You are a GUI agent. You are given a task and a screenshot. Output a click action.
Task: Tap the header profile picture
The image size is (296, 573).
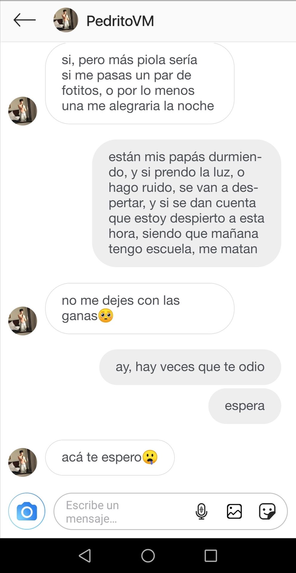[66, 20]
